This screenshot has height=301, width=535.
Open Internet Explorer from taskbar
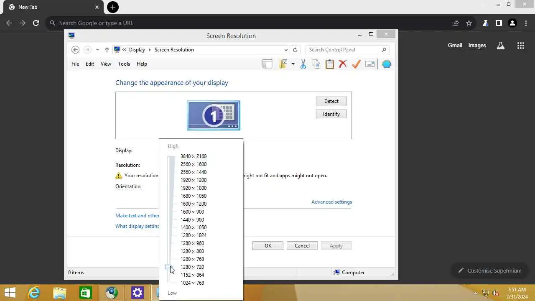pyautogui.click(x=34, y=293)
